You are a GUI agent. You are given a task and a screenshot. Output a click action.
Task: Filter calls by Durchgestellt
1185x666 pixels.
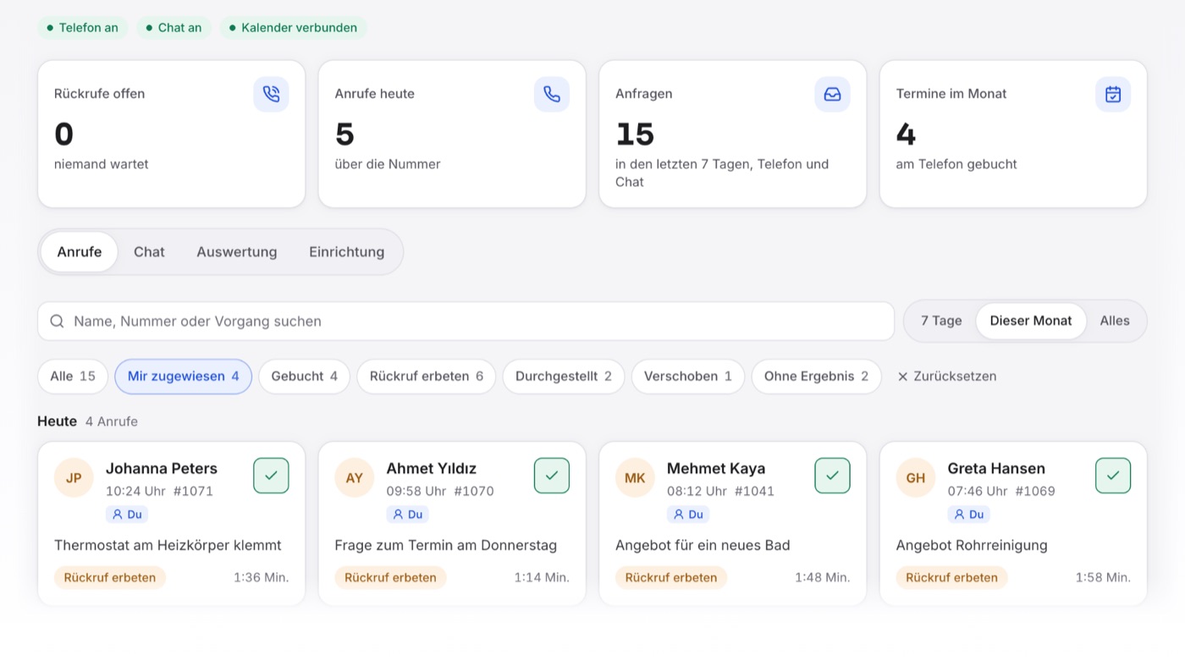(x=564, y=377)
